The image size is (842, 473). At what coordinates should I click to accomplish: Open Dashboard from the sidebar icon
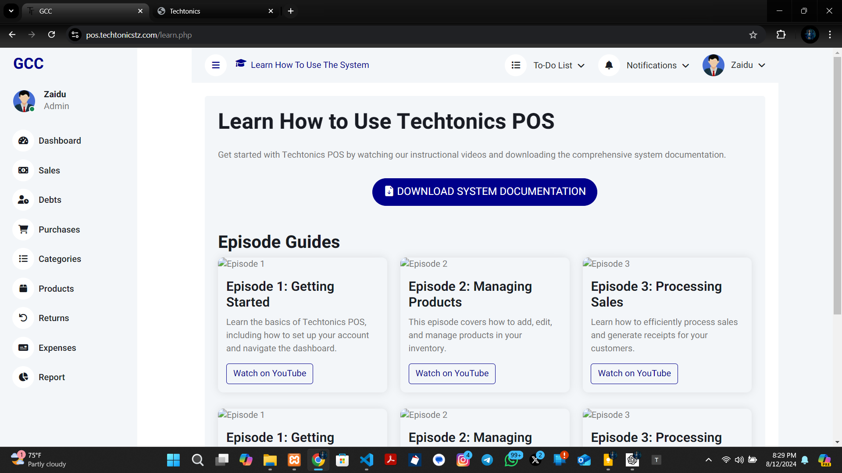23,141
